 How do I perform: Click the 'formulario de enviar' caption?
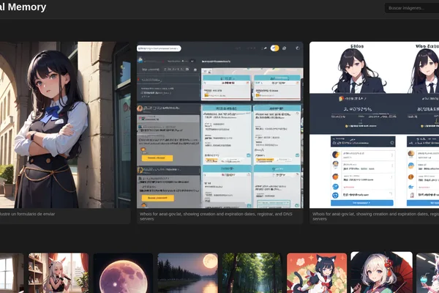click(x=28, y=214)
